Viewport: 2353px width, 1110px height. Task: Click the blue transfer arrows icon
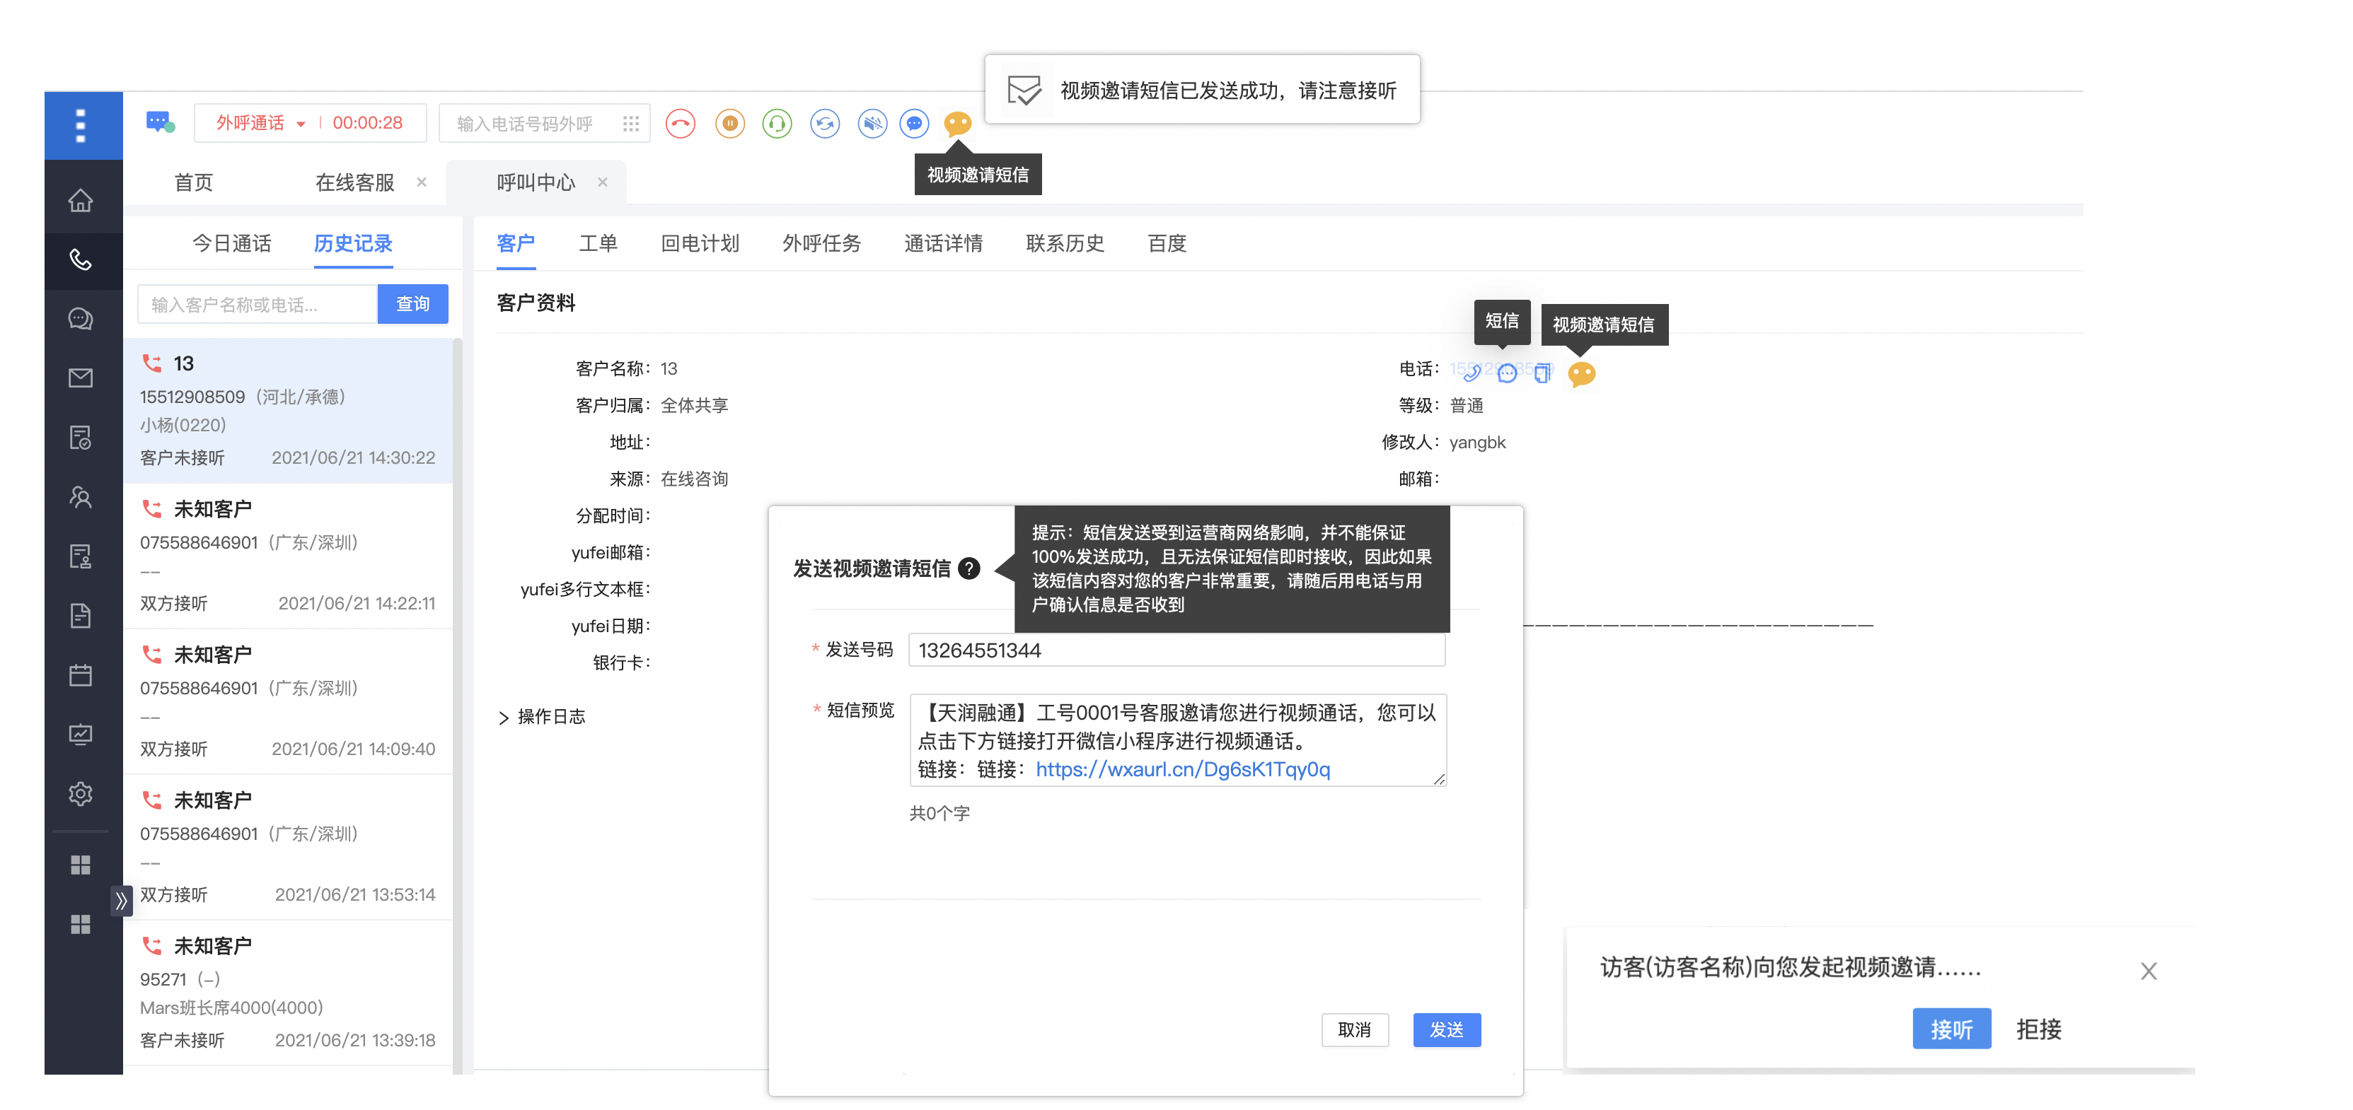click(825, 123)
